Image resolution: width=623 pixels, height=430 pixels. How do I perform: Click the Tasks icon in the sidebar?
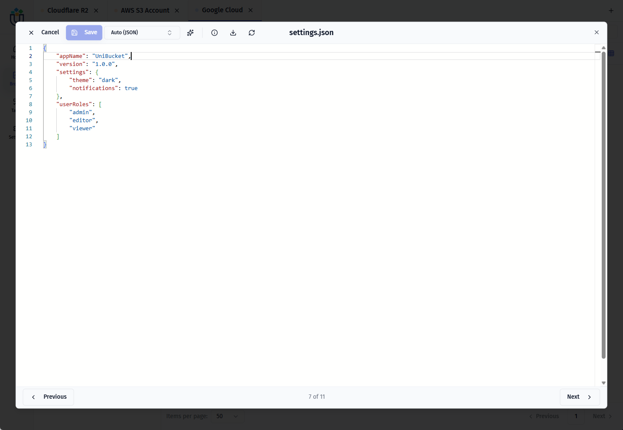coord(14,101)
